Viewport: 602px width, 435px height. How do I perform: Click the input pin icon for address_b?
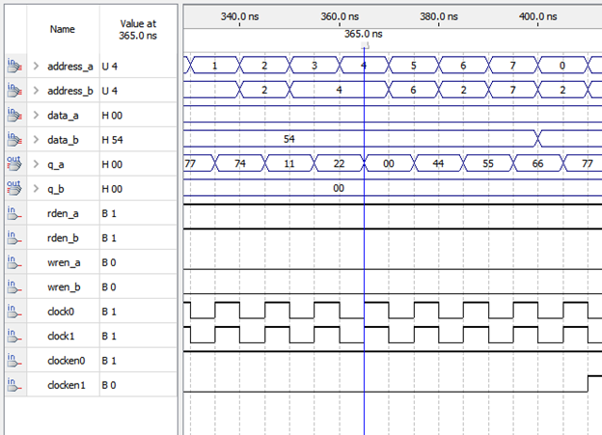[15, 91]
